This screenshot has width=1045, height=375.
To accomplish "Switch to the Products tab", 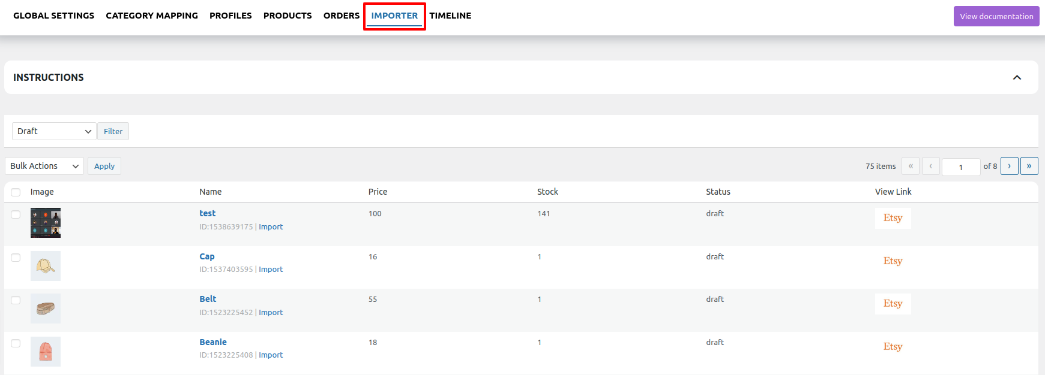I will pyautogui.click(x=288, y=16).
